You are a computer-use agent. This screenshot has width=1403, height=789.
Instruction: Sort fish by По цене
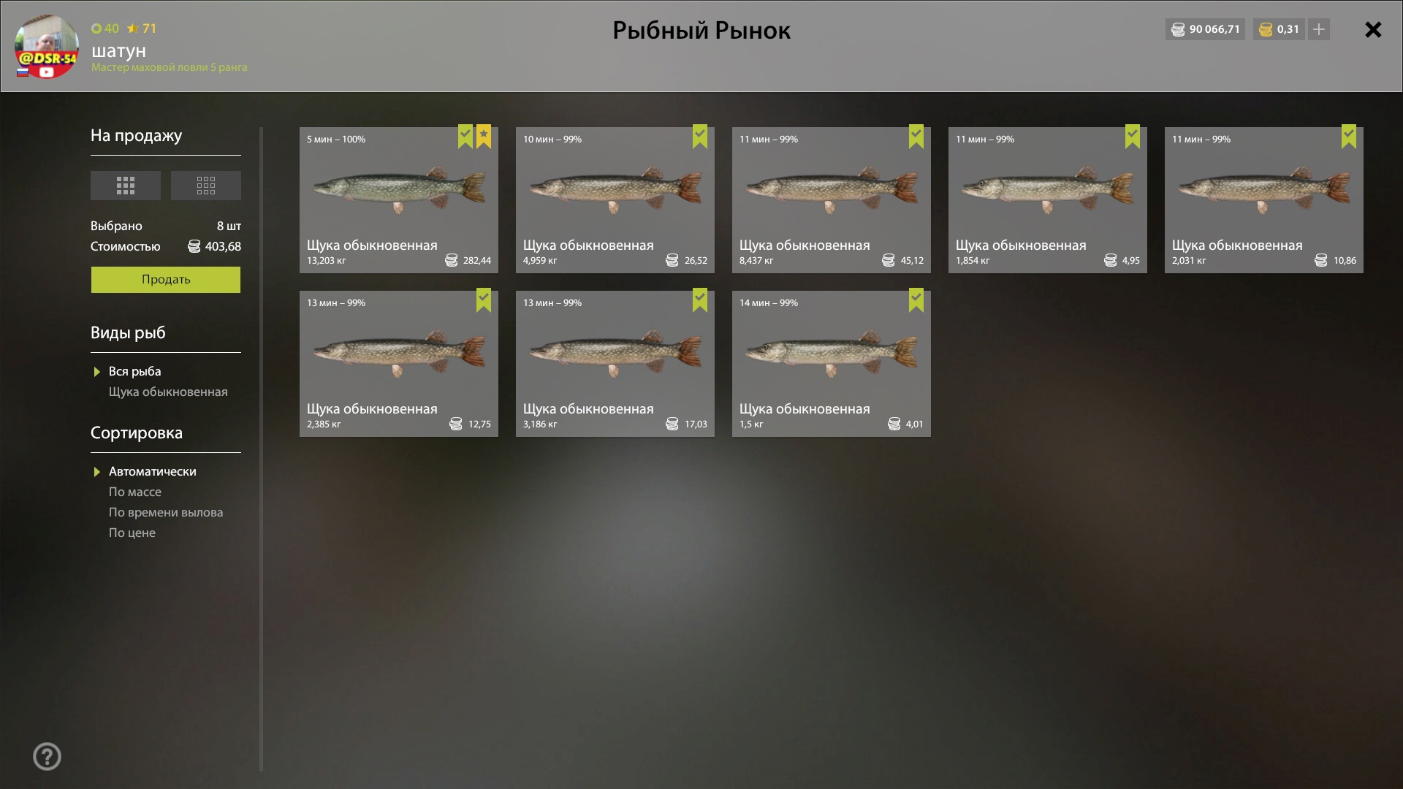132,533
